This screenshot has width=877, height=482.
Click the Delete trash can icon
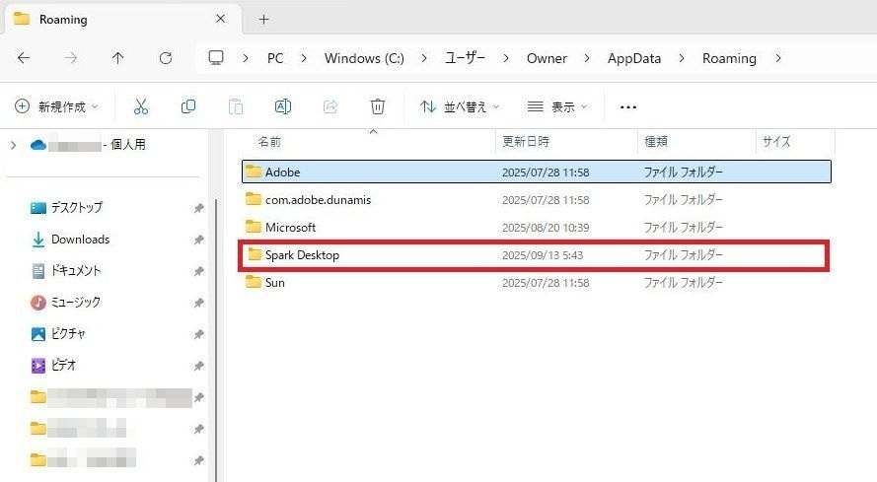tap(378, 106)
